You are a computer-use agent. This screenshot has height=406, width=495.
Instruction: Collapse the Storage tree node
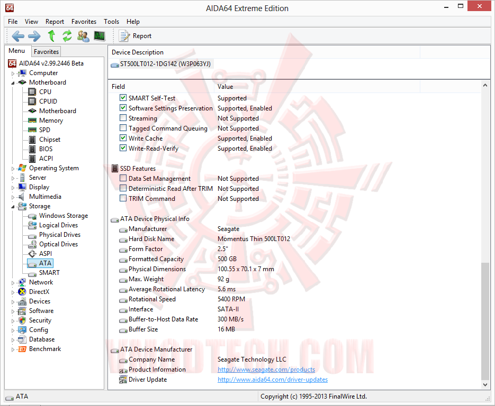click(13, 207)
